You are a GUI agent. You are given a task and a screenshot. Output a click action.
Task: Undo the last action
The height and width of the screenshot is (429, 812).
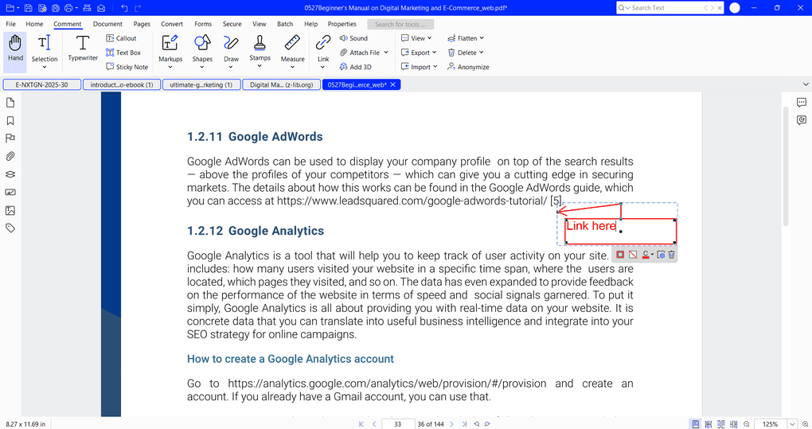click(x=124, y=8)
